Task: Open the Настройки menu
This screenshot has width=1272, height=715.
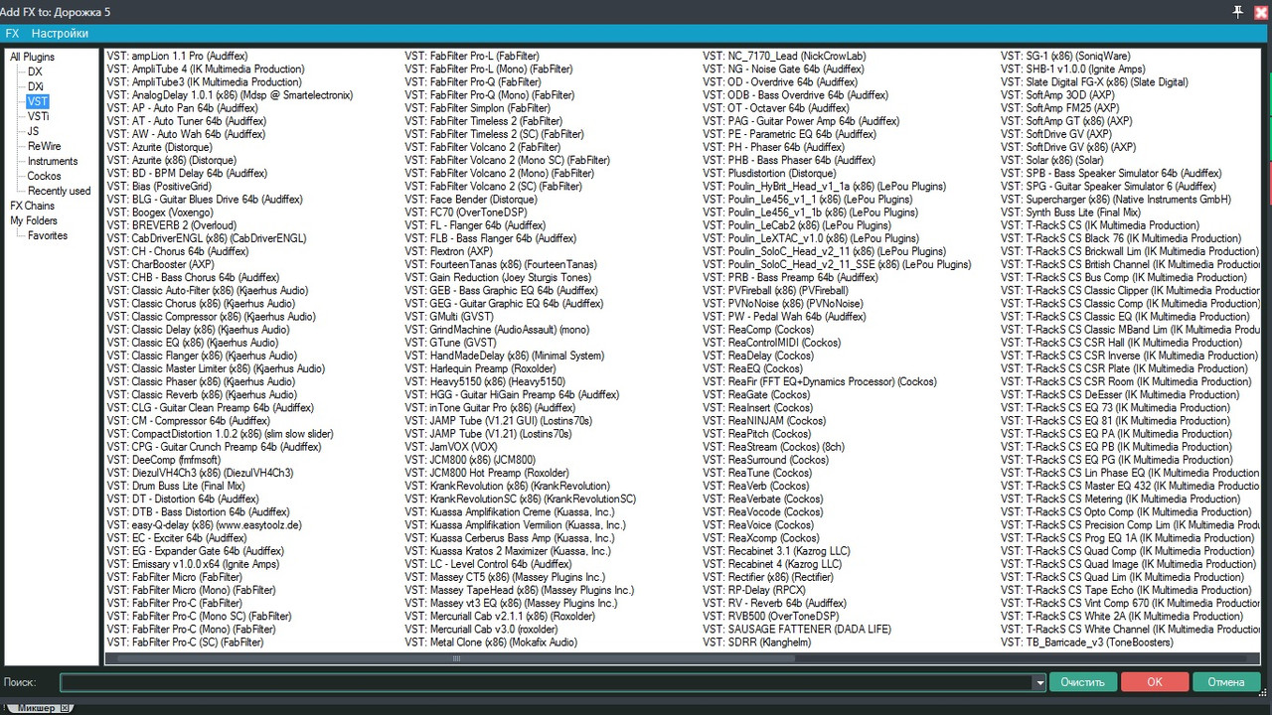Action: tap(60, 33)
